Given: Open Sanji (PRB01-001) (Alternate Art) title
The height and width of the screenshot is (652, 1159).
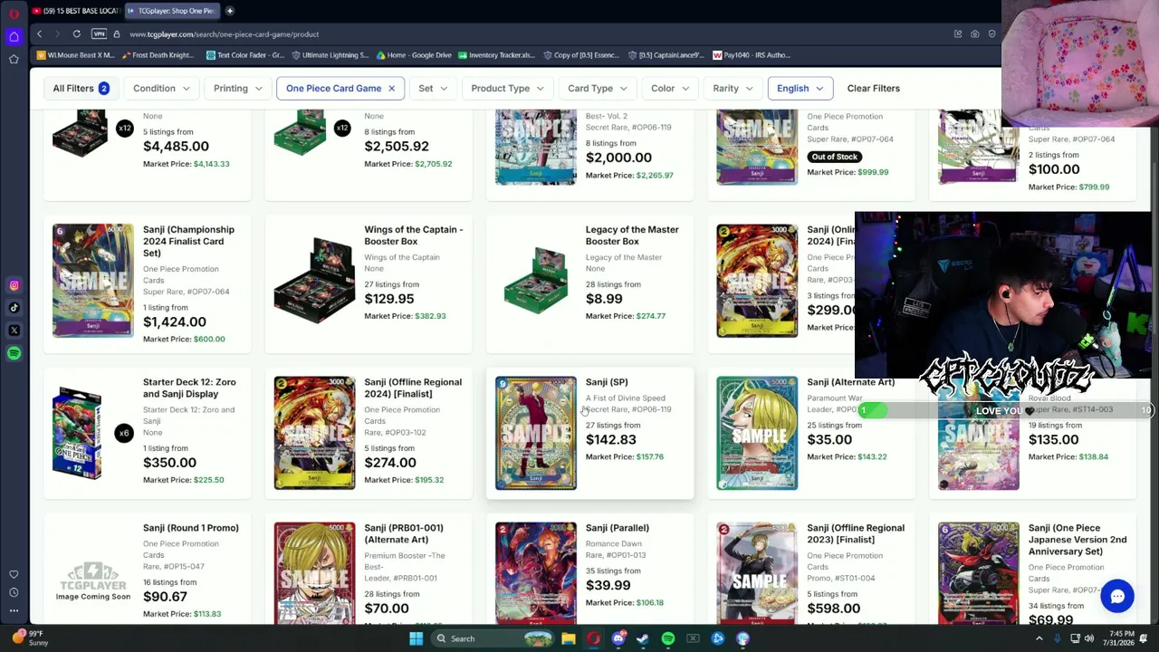Looking at the screenshot, I should 404,533.
